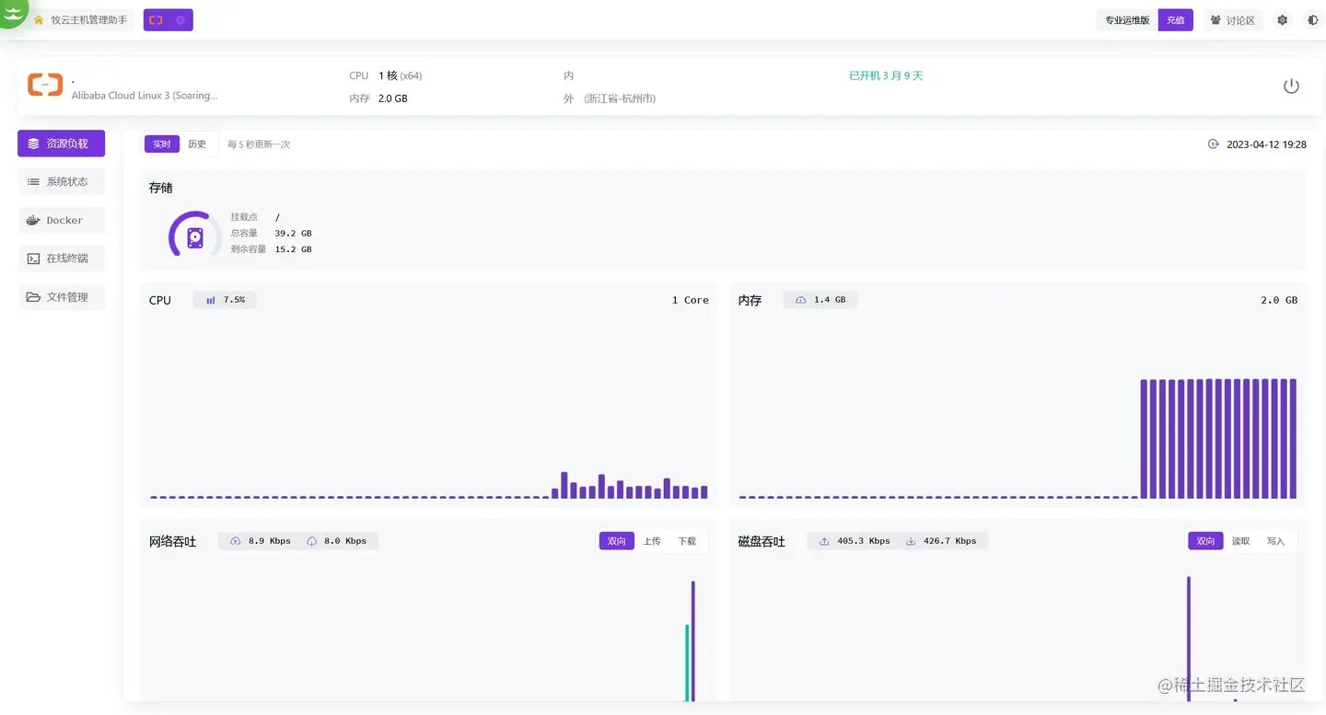The height and width of the screenshot is (715, 1326).
Task: Click the list icon next to 系统状态
Action: tap(34, 182)
